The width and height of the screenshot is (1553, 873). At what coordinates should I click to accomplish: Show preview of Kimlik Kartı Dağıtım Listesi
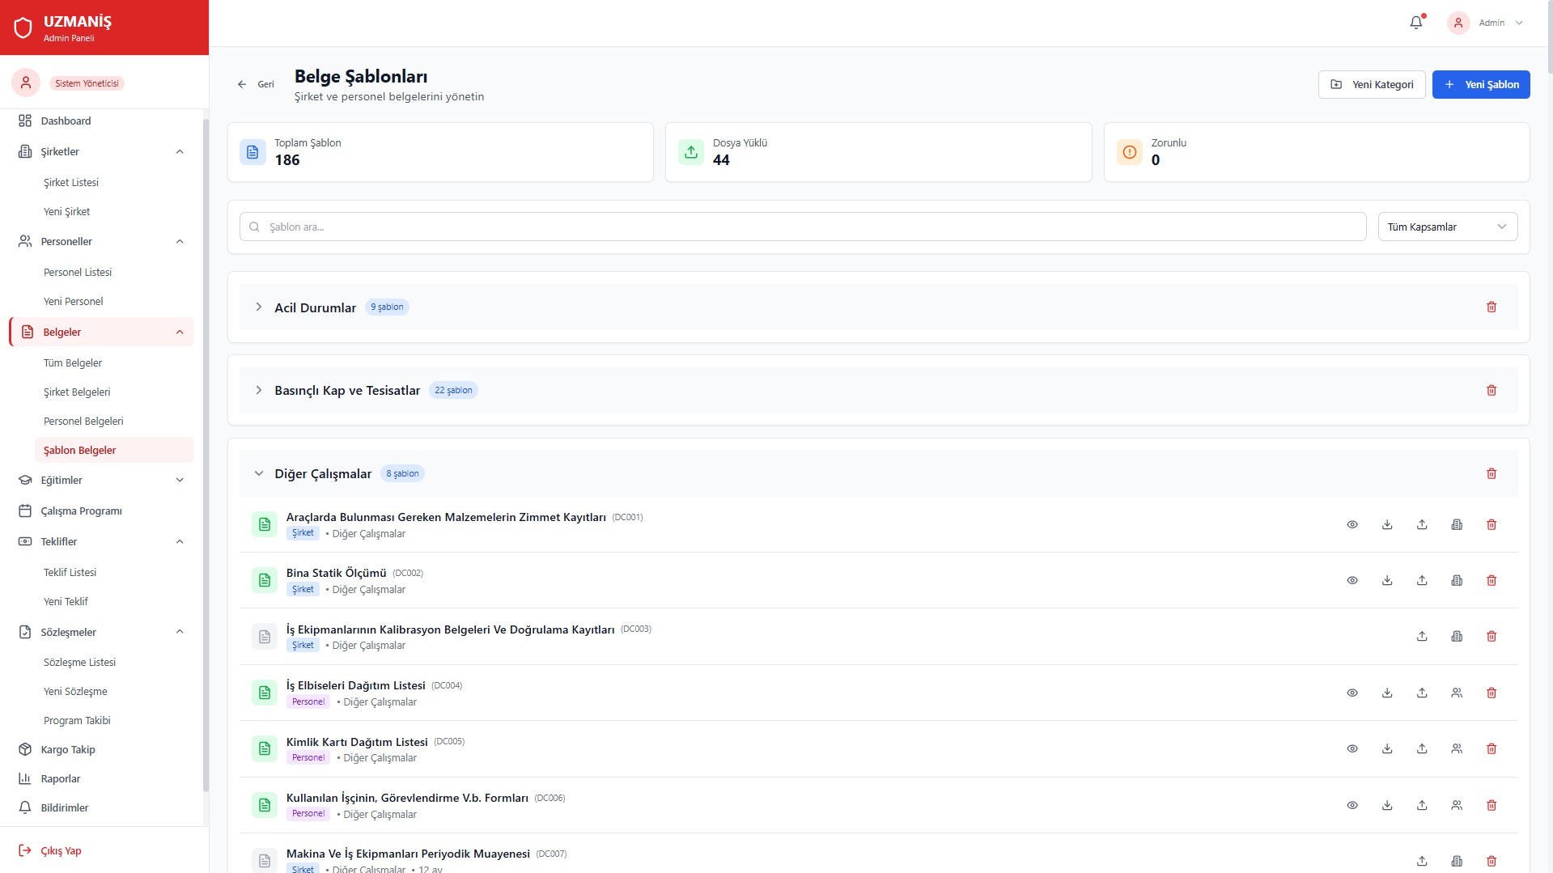1351,749
